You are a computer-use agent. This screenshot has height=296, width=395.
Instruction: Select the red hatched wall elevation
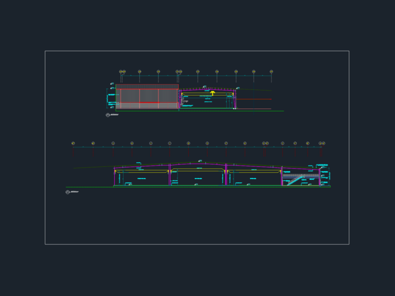[147, 97]
